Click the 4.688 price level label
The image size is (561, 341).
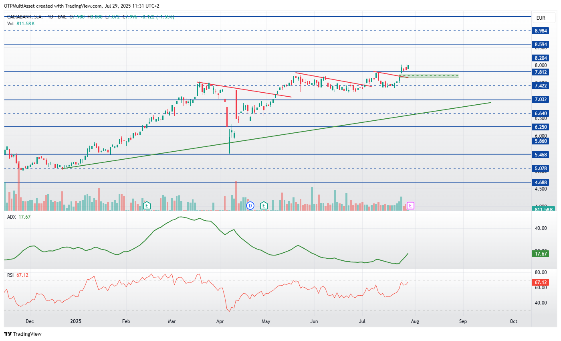(x=541, y=182)
